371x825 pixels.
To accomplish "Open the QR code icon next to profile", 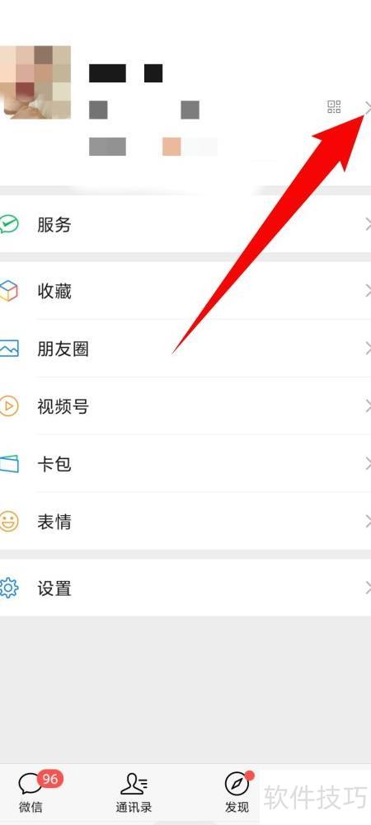I will pyautogui.click(x=334, y=107).
